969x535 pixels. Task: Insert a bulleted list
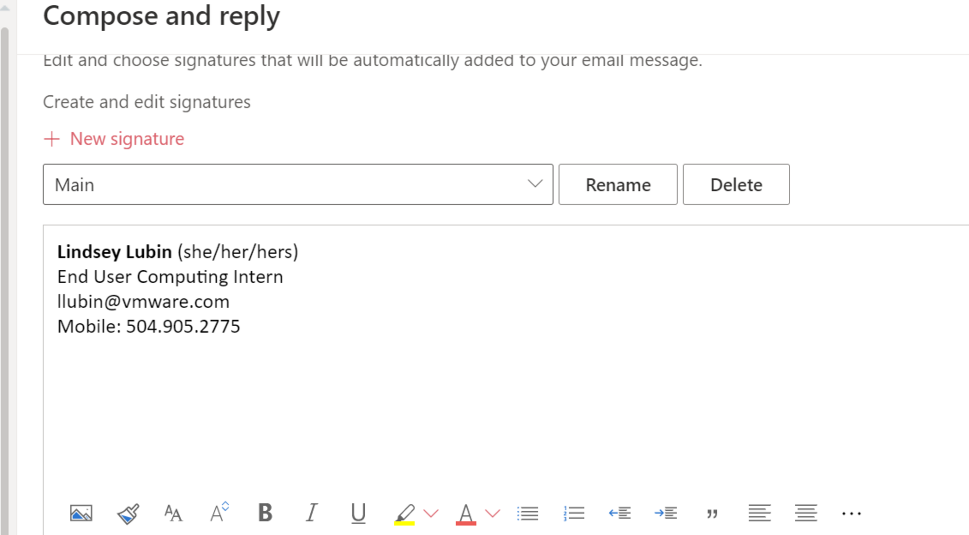pos(528,513)
